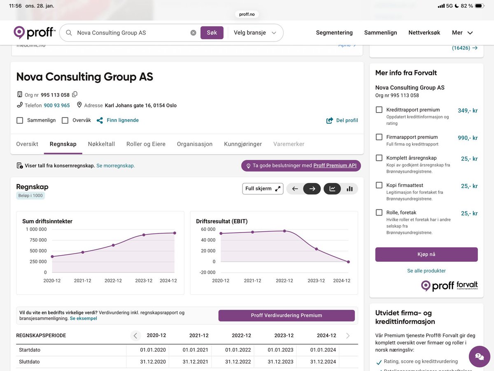
Task: Click Sluttdato cell 31.12.2024
Action: pos(323,362)
